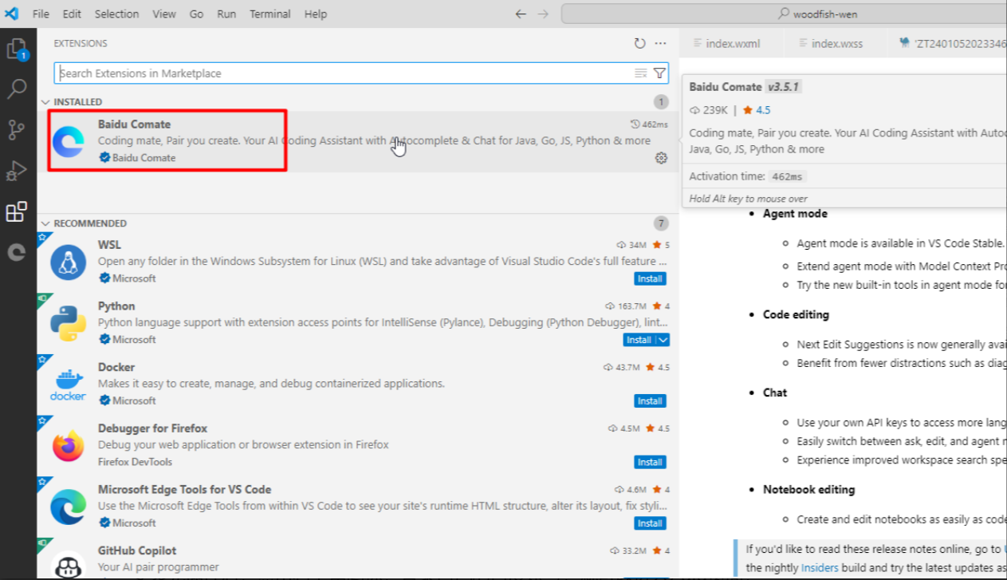Open the Terminal menu
This screenshot has width=1007, height=580.
271,14
